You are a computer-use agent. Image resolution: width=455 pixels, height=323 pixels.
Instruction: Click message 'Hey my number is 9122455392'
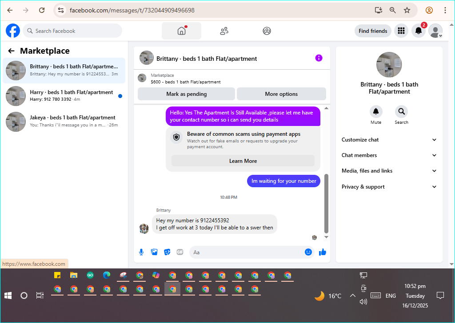(215, 224)
